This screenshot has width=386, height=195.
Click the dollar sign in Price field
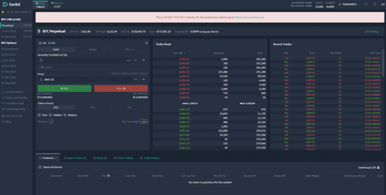point(41,79)
